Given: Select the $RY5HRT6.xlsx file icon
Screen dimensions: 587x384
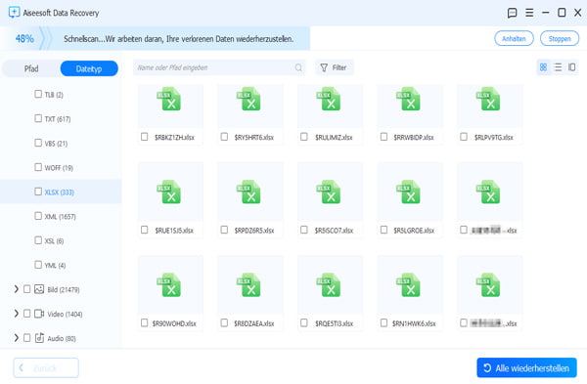Looking at the screenshot, I should click(248, 99).
